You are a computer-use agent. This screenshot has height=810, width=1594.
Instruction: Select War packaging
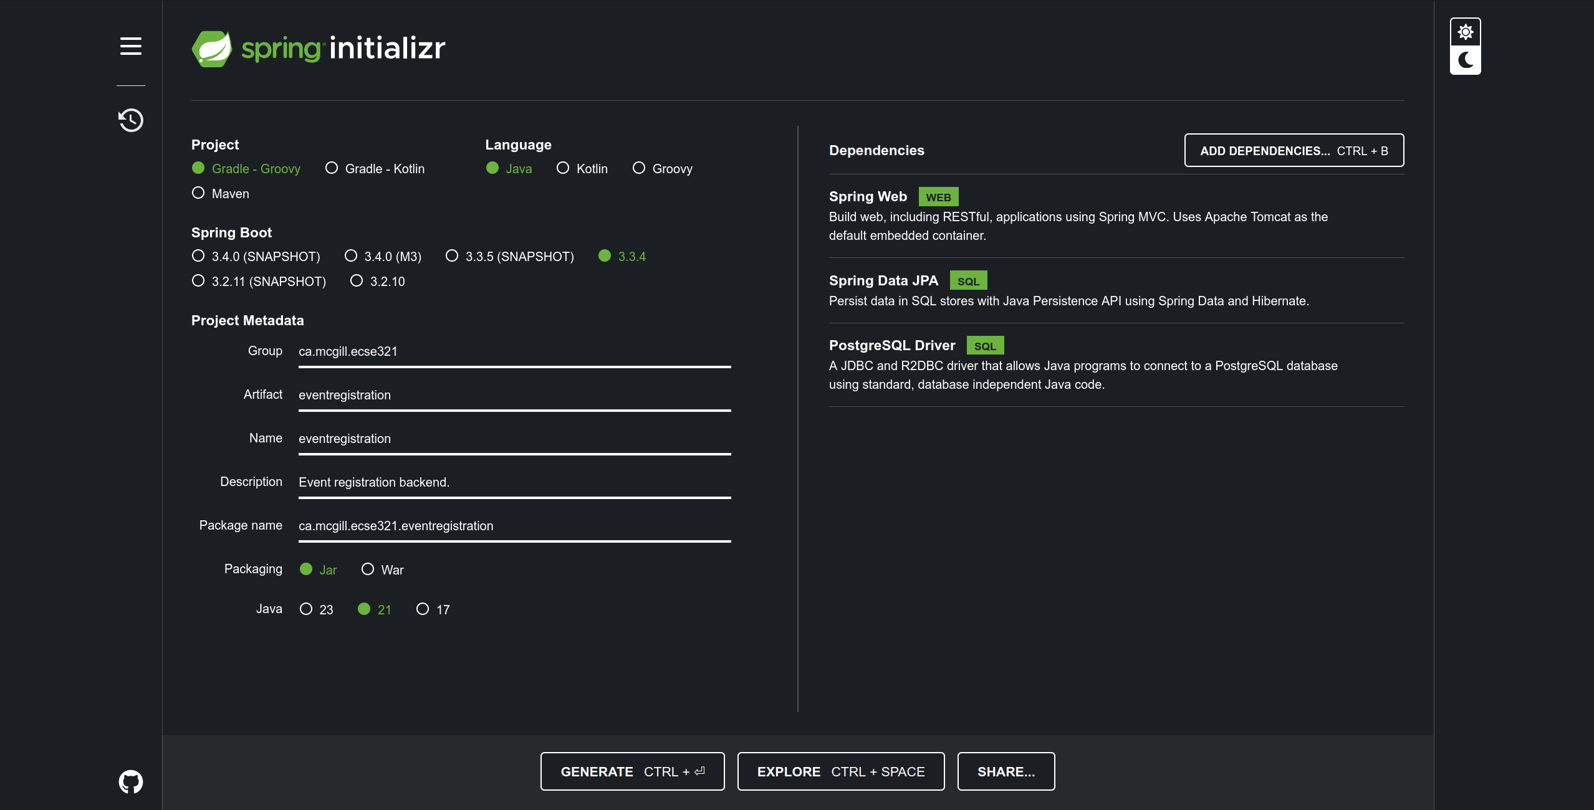382,569
